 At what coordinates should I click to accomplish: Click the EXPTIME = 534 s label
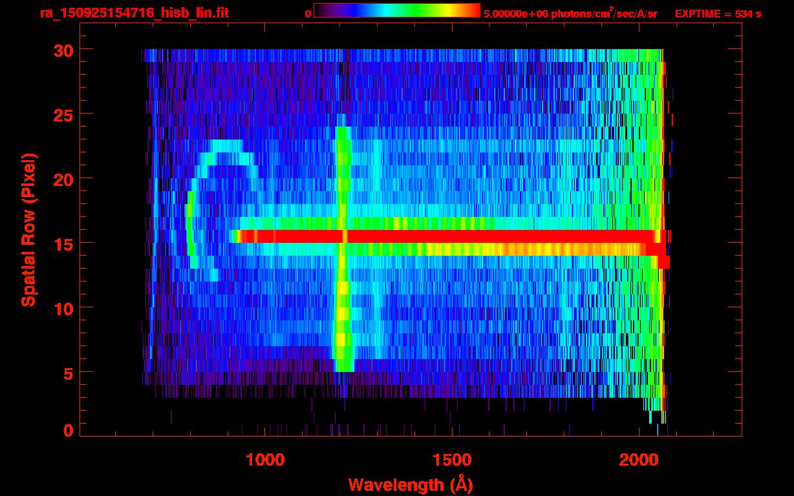coord(718,14)
